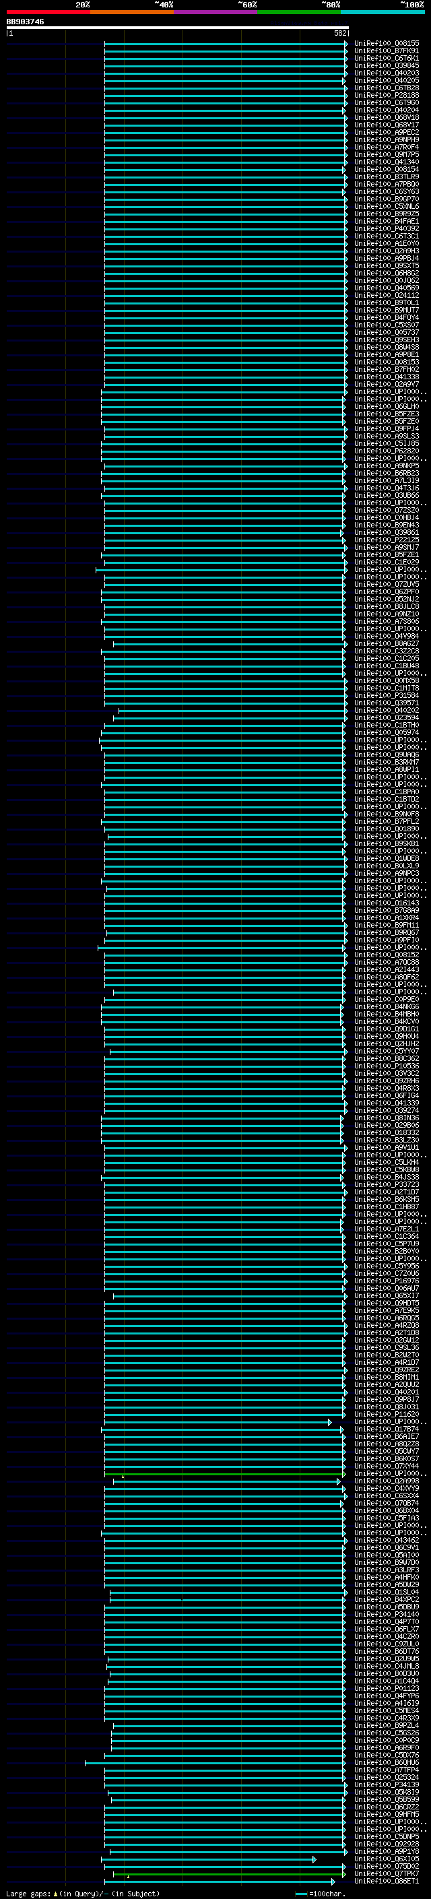Image resolution: width=431 pixels, height=1899 pixels.
Task: Open hit UniRef100_Q40203
Action: (387, 73)
